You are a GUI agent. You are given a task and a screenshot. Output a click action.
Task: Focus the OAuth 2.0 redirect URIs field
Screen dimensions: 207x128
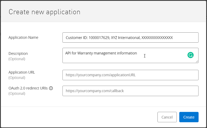pyautogui.click(x=130, y=91)
